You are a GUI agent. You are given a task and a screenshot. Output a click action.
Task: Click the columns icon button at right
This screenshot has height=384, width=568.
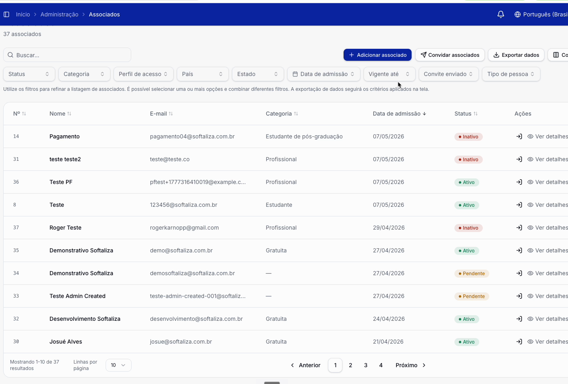[558, 55]
